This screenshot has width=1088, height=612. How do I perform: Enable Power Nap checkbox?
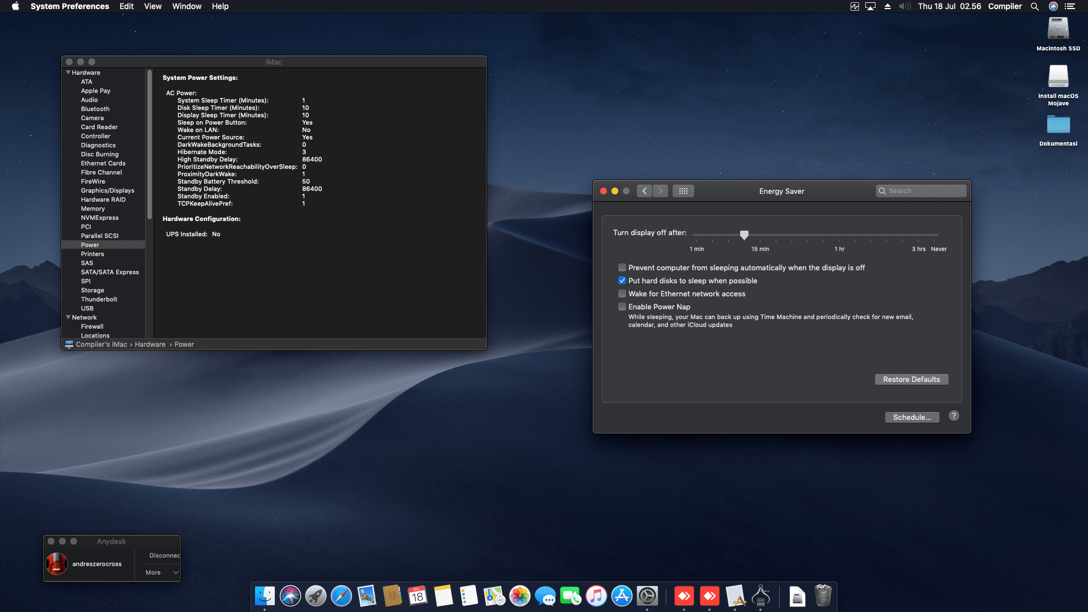pos(622,307)
